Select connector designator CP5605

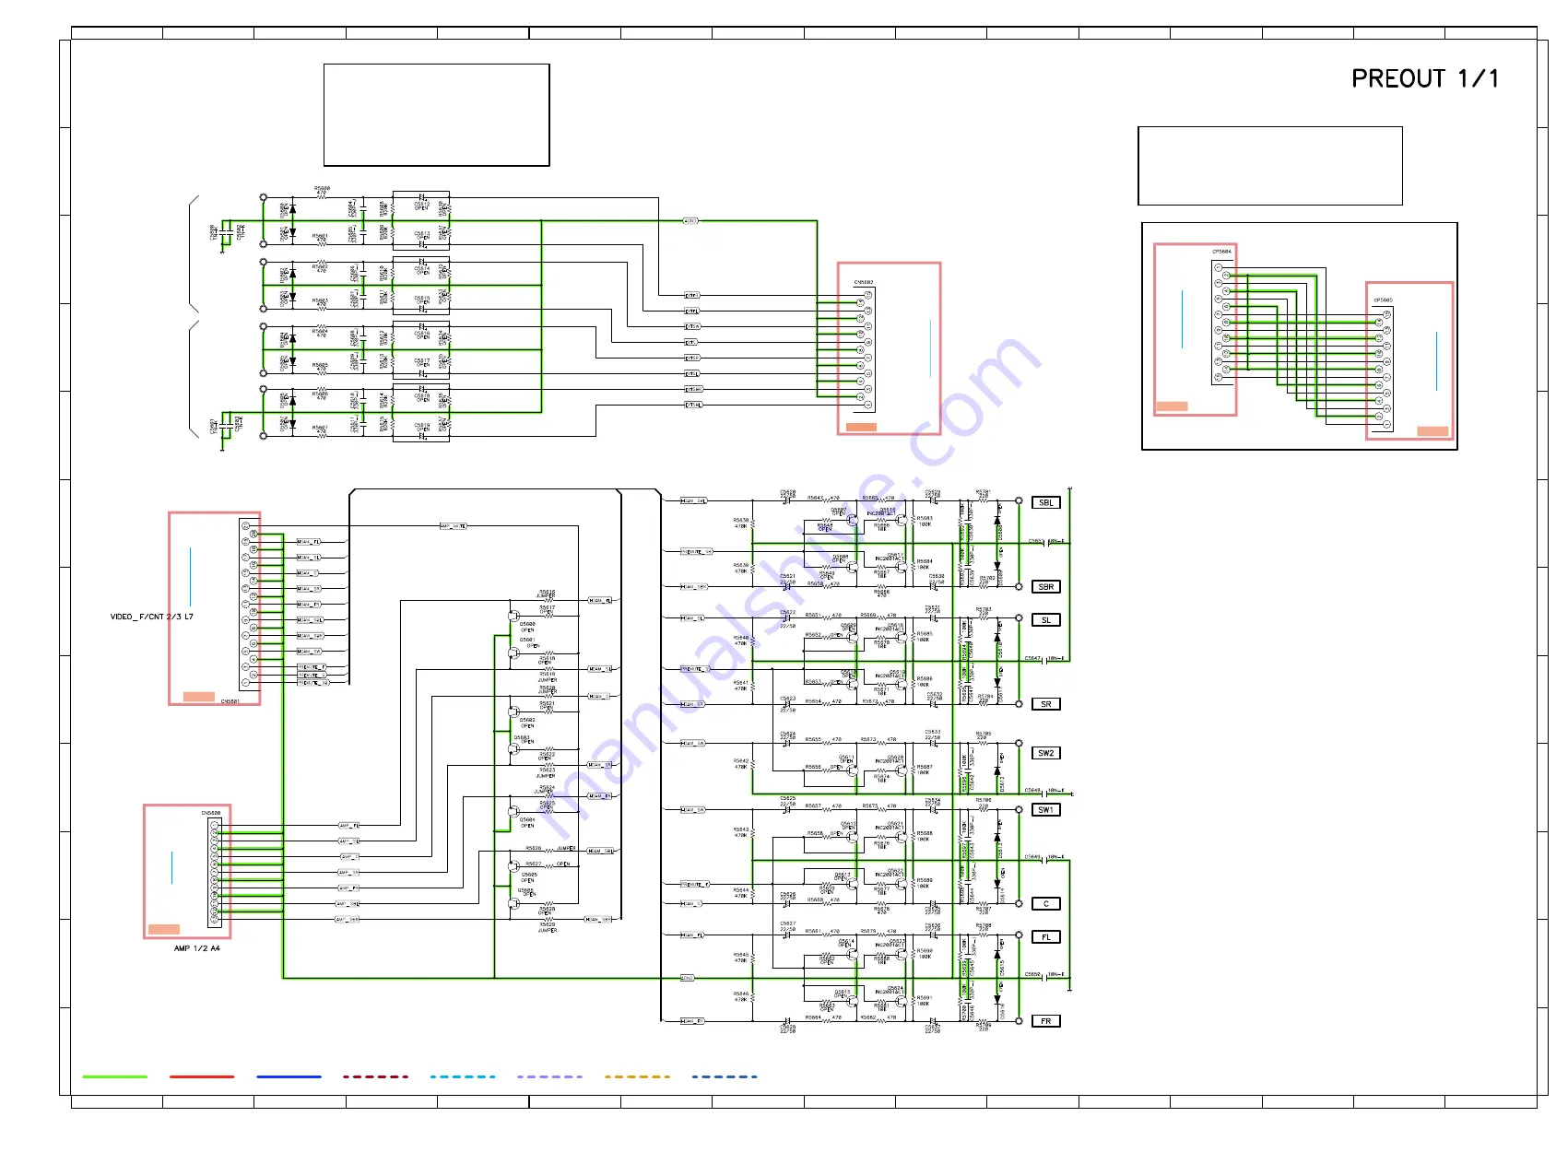(1383, 300)
